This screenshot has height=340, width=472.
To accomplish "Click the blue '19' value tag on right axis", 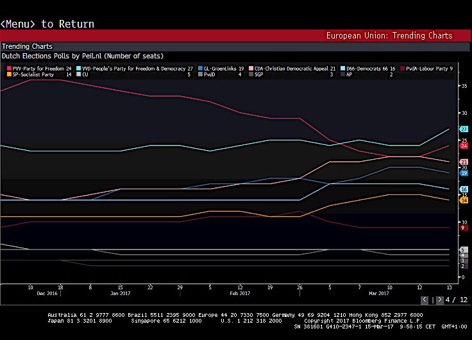I will coord(464,173).
